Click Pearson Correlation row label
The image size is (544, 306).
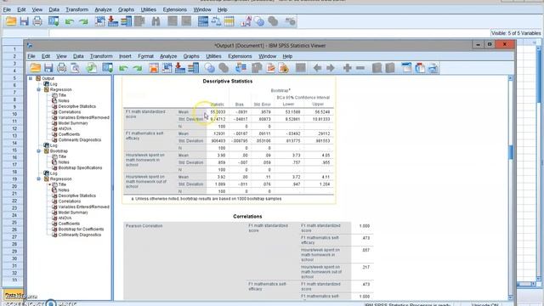(144, 226)
